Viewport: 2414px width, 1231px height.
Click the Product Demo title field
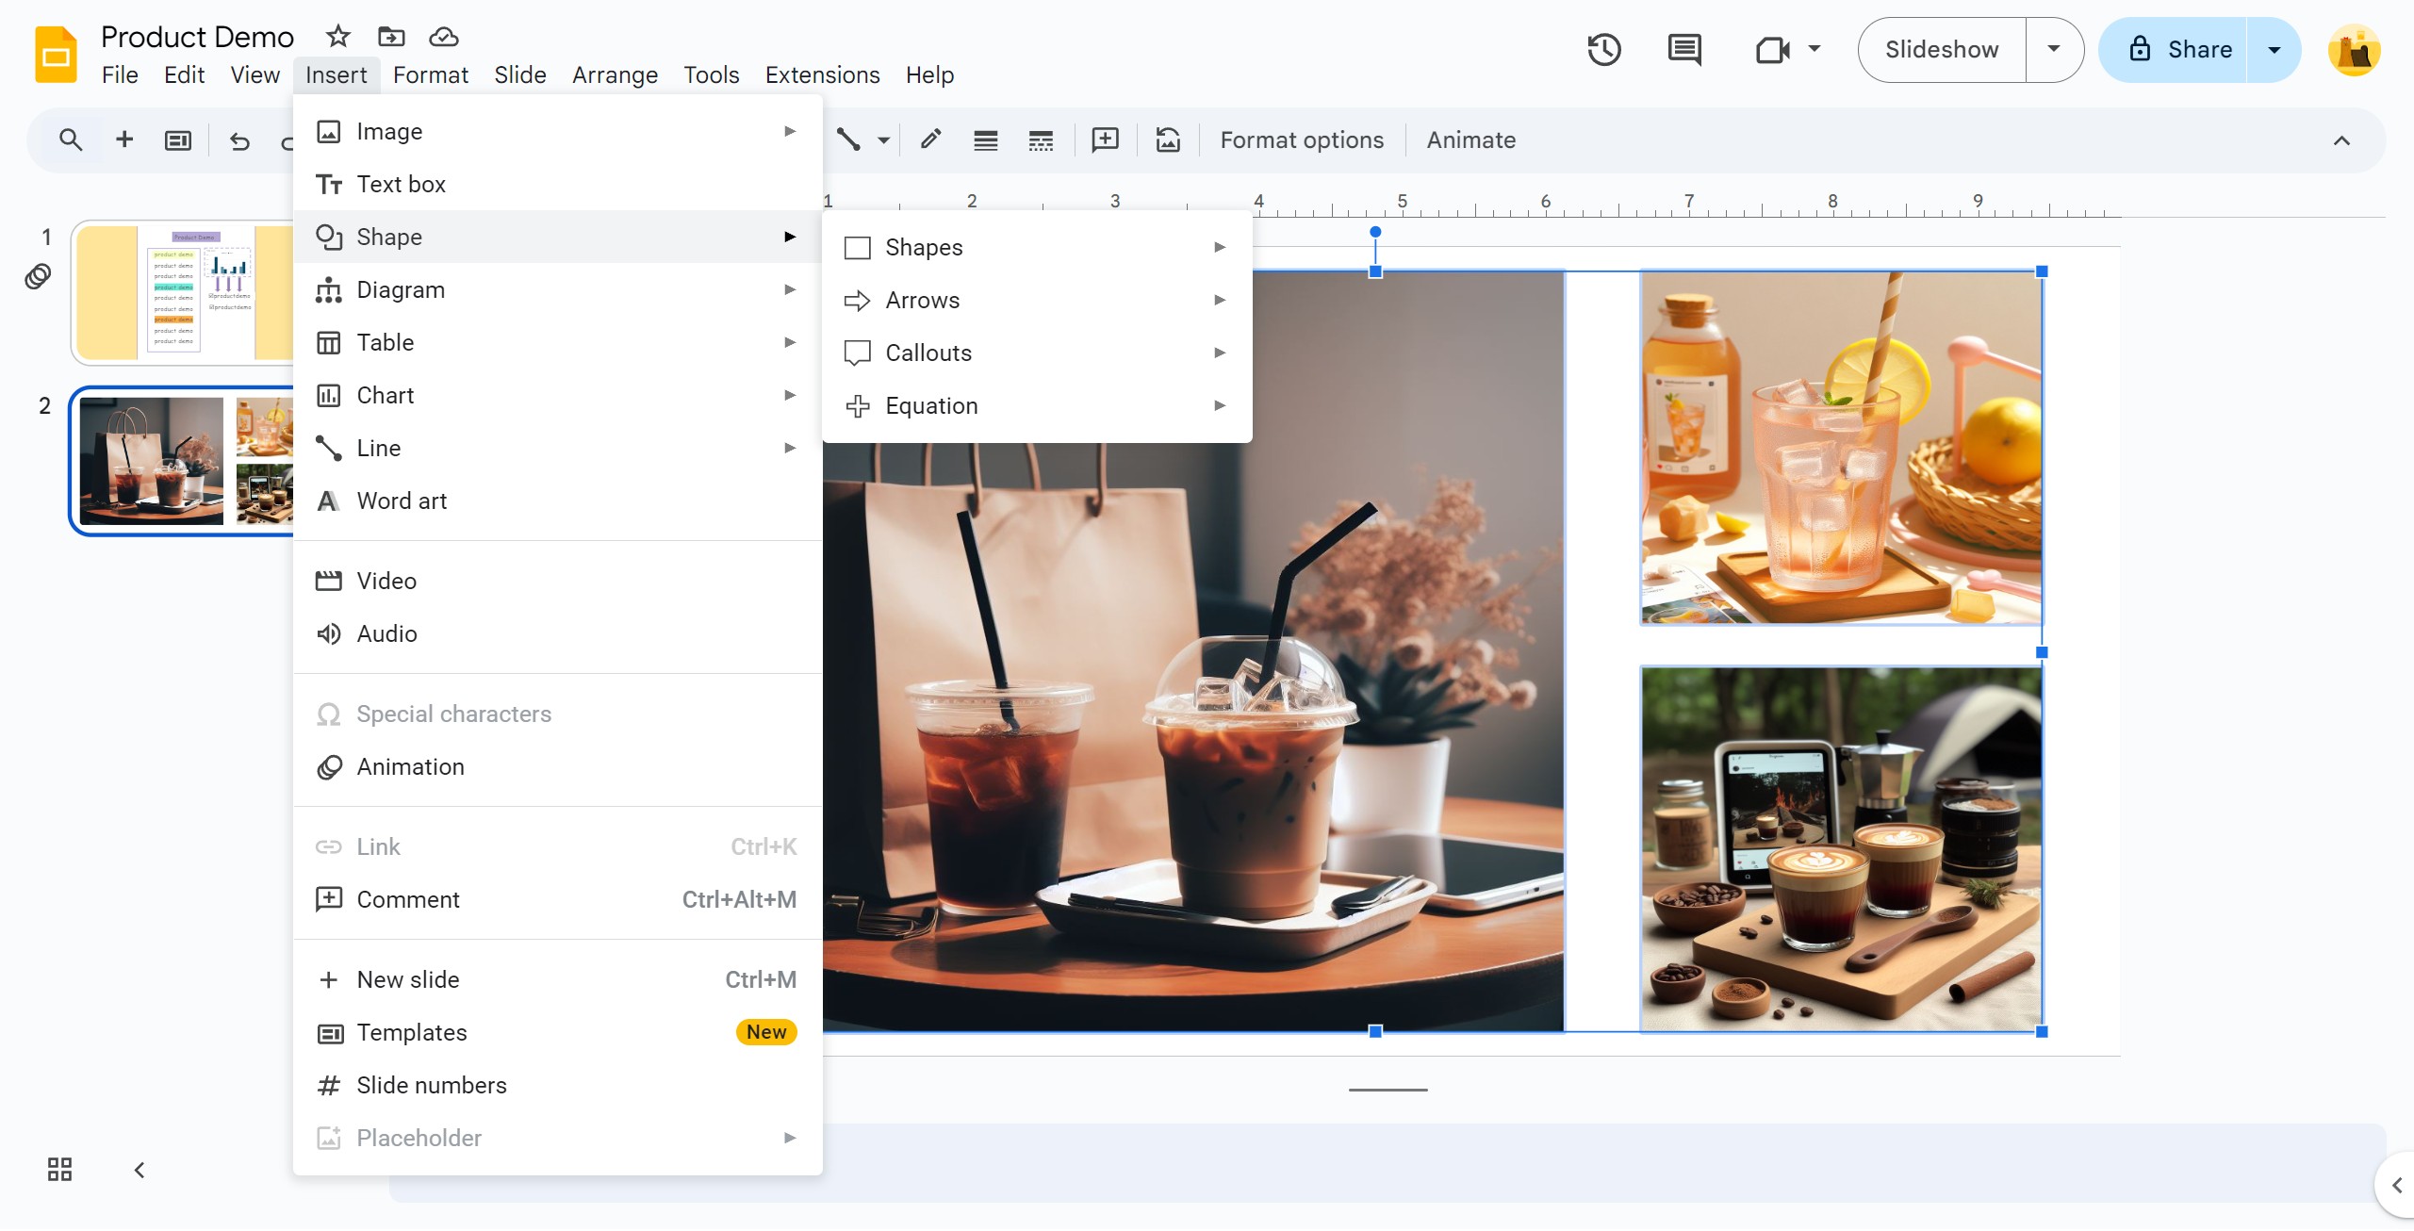(x=197, y=37)
